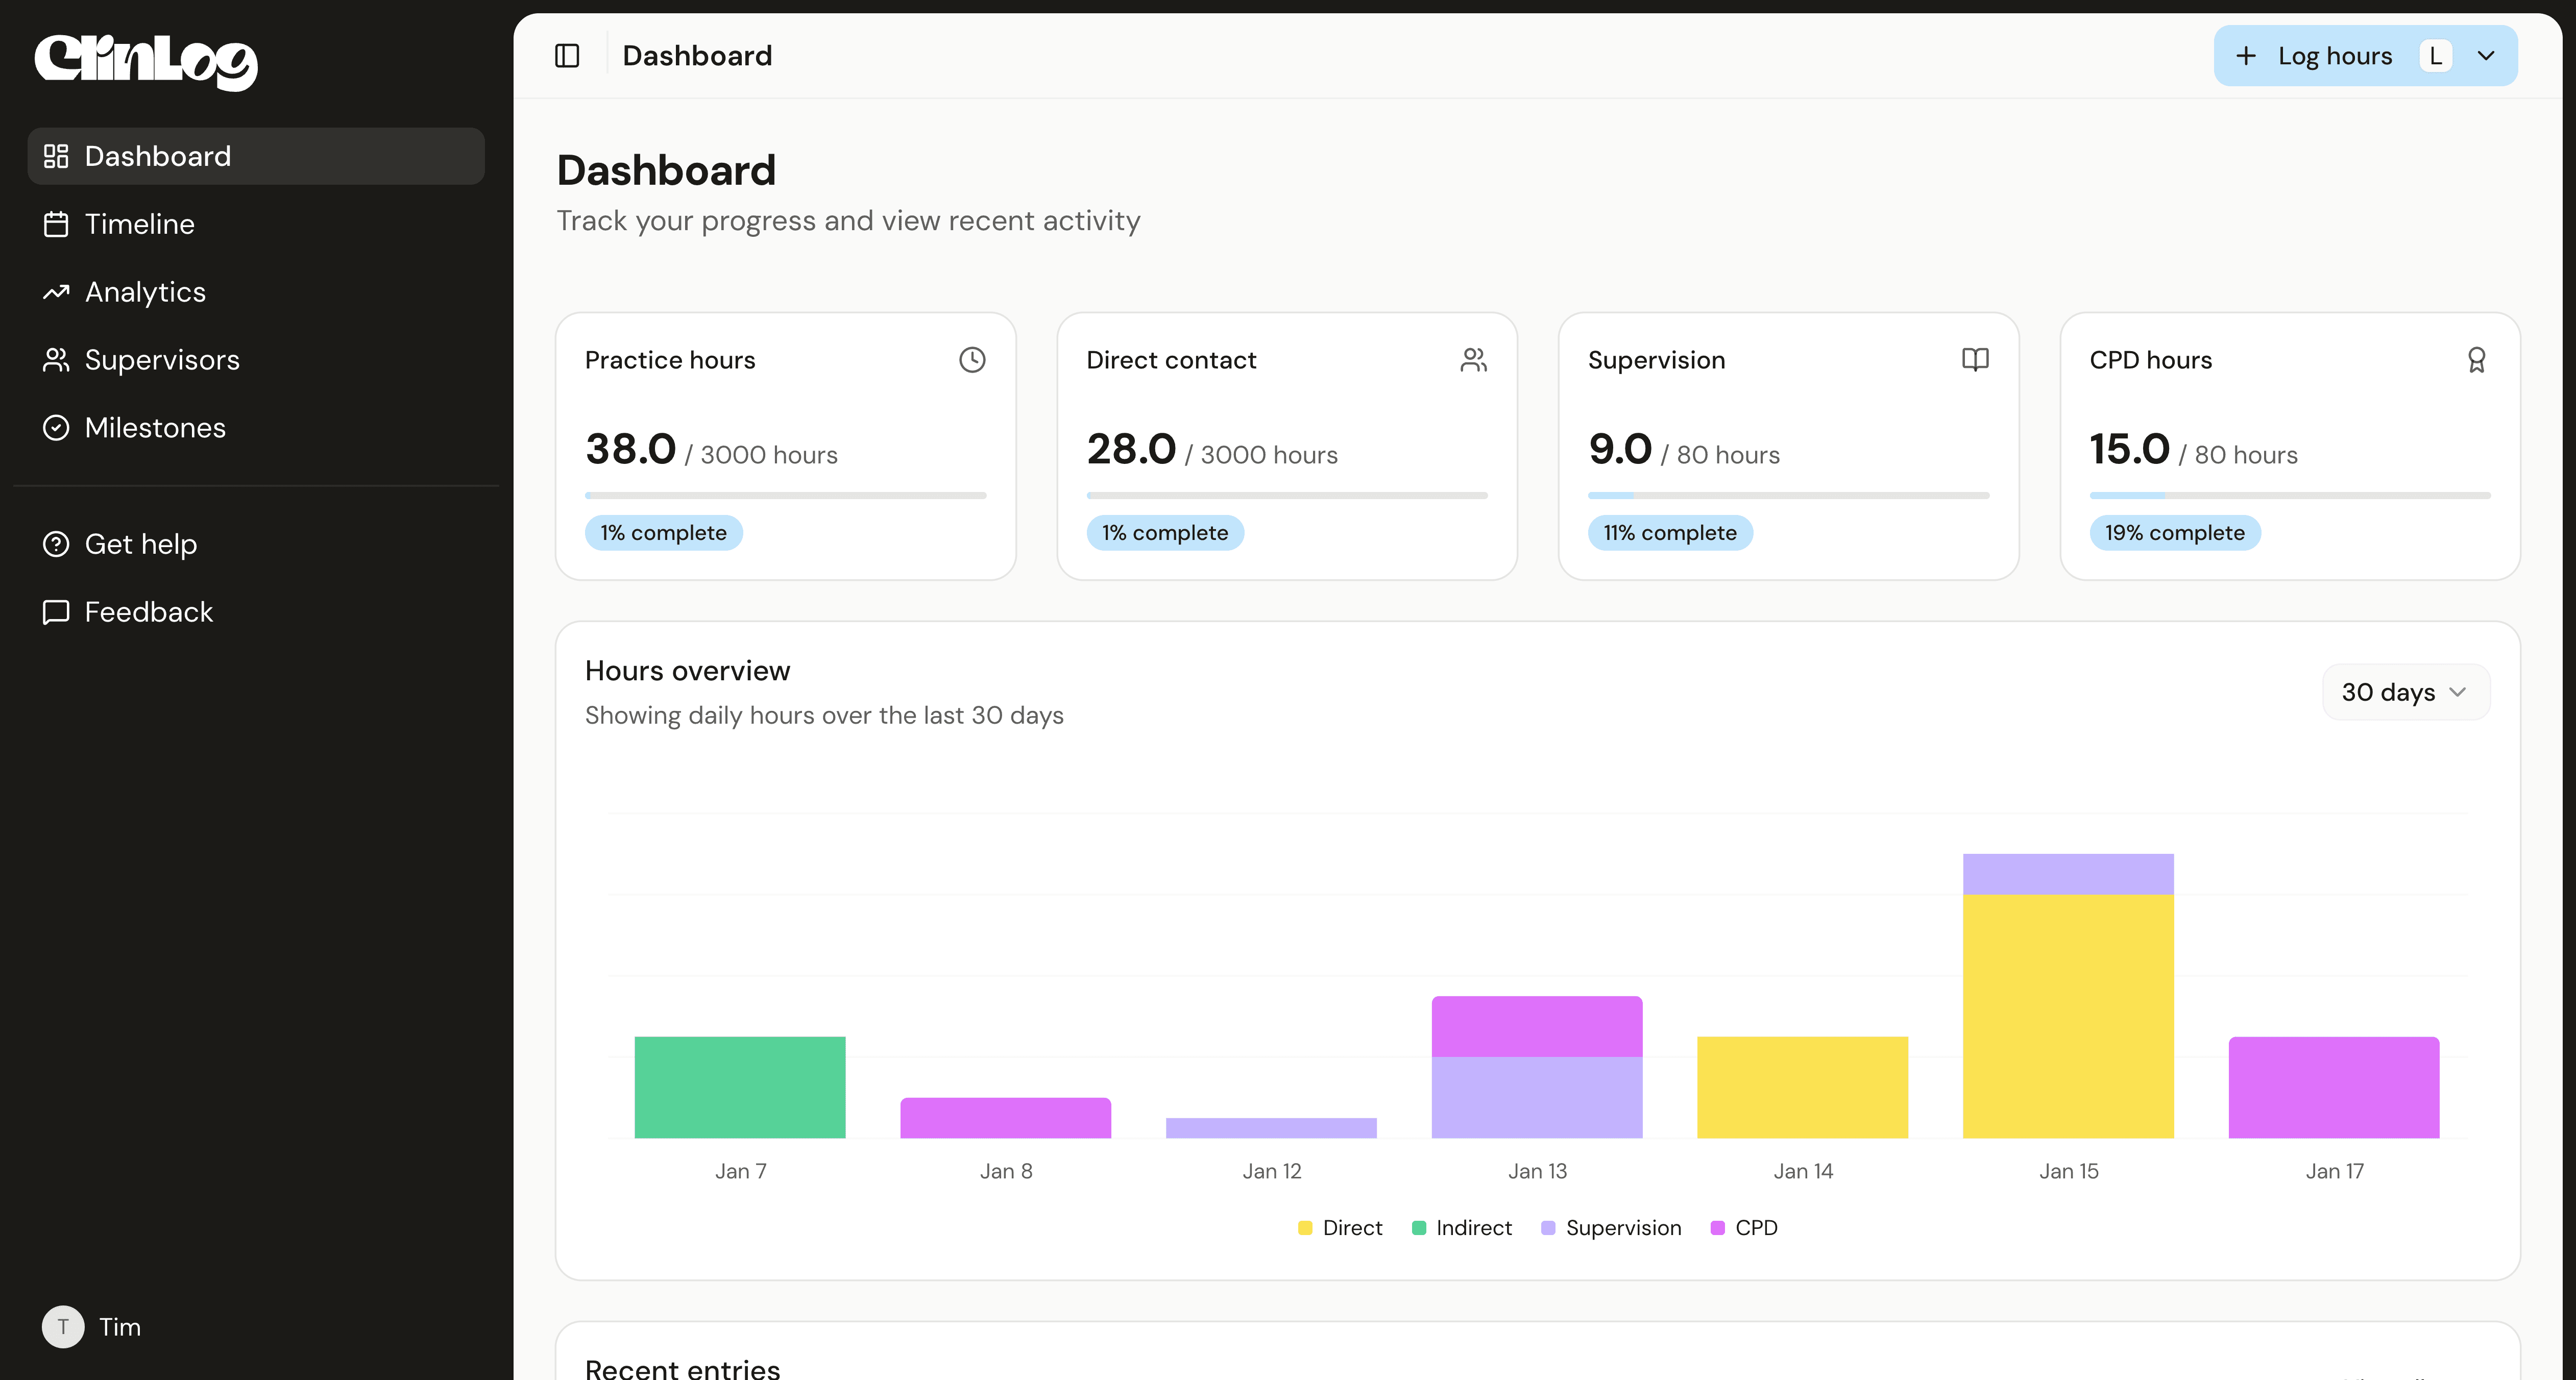Click the clock icon on Practice hours card

[972, 360]
